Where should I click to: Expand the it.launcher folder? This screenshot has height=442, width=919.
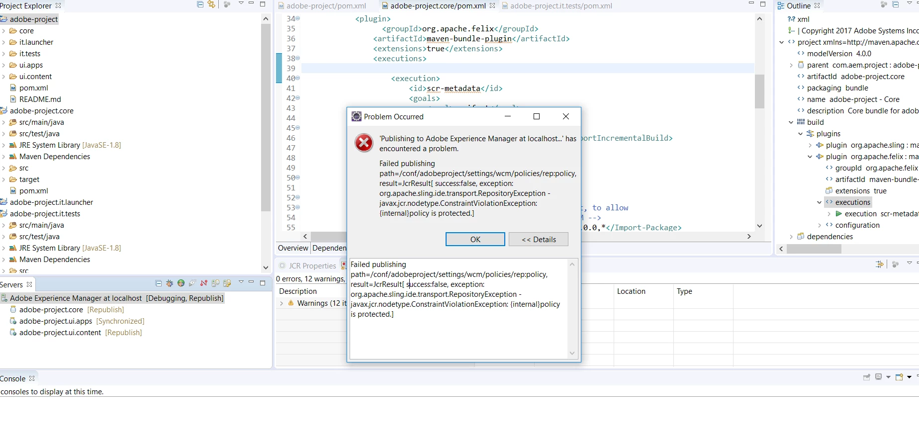point(3,42)
